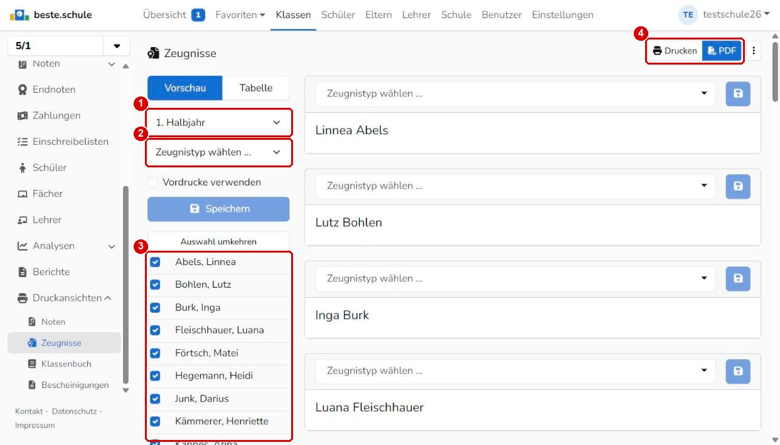Open Zeugnistyp dropdown for Lutz Bohlen
The width and height of the screenshot is (780, 445).
[x=515, y=186]
